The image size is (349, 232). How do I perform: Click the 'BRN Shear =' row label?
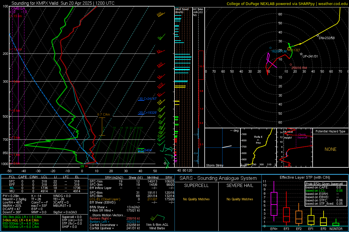pyautogui.click(x=98, y=207)
